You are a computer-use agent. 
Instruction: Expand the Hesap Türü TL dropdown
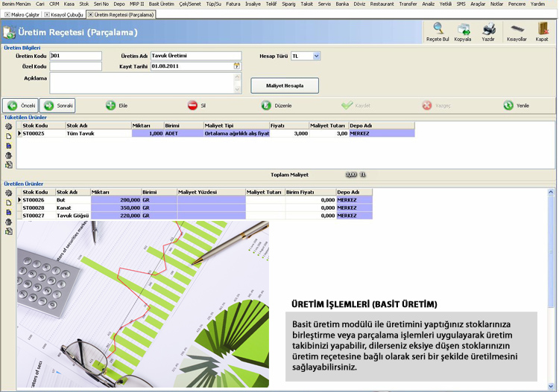pos(317,56)
